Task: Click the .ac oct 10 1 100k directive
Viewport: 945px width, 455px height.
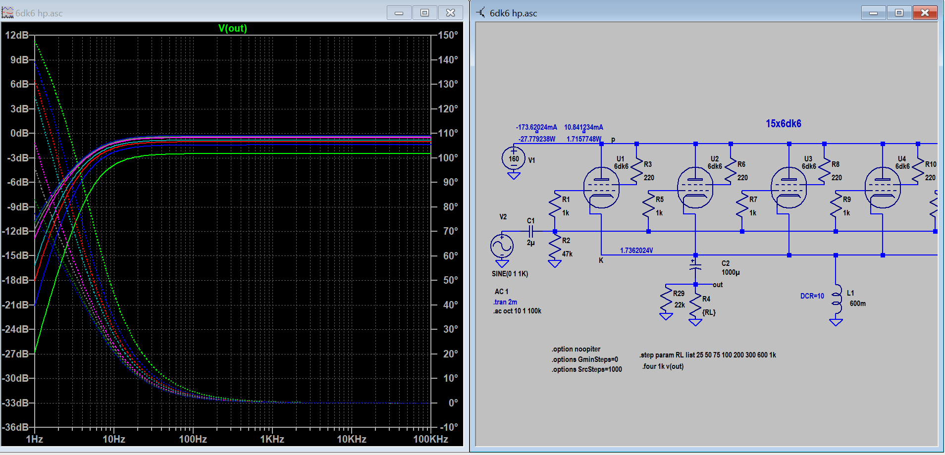Action: pos(517,311)
